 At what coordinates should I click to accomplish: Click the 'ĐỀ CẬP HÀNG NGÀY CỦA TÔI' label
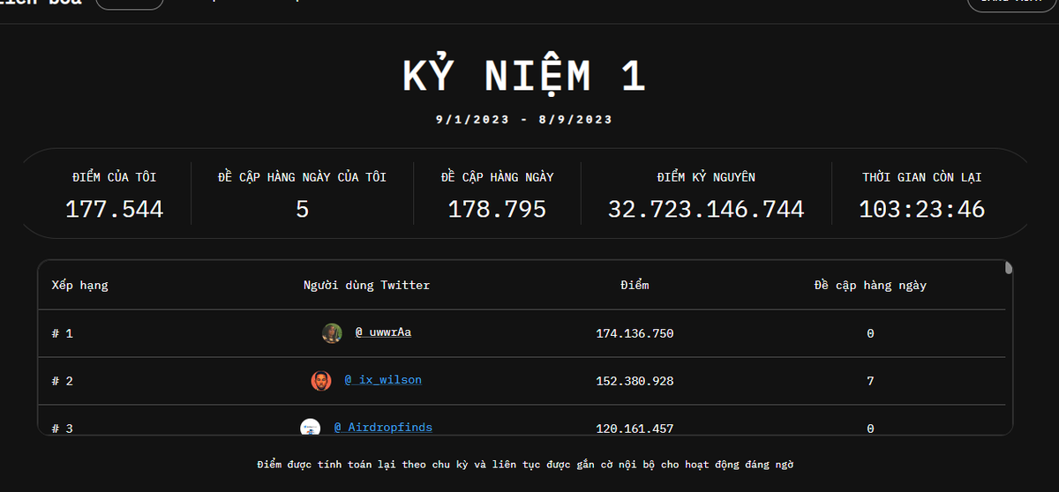(x=302, y=177)
